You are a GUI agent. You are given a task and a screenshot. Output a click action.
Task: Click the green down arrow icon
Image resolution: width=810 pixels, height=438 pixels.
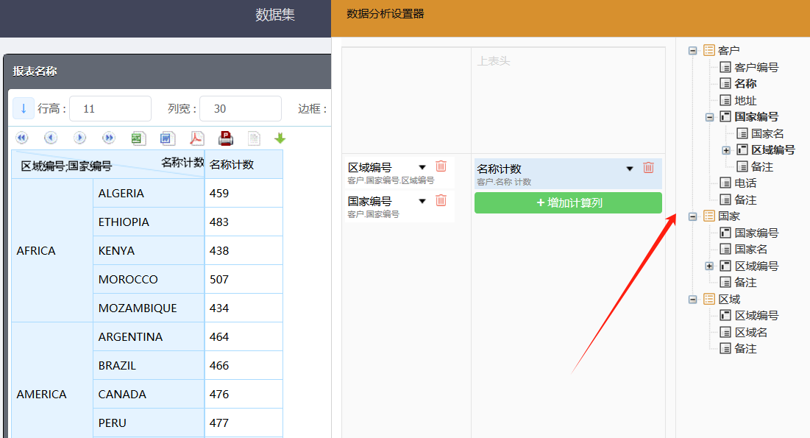point(280,138)
